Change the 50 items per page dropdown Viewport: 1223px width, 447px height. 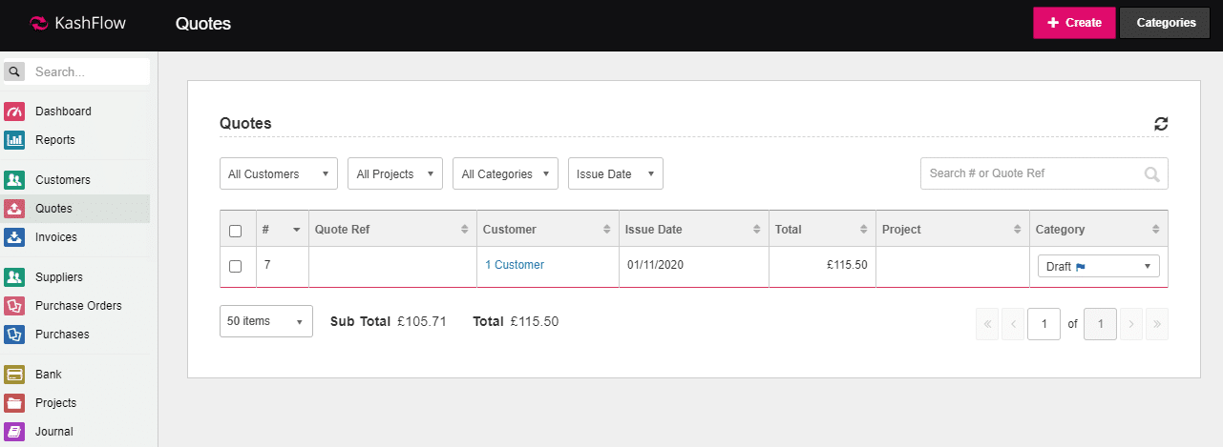[265, 322]
